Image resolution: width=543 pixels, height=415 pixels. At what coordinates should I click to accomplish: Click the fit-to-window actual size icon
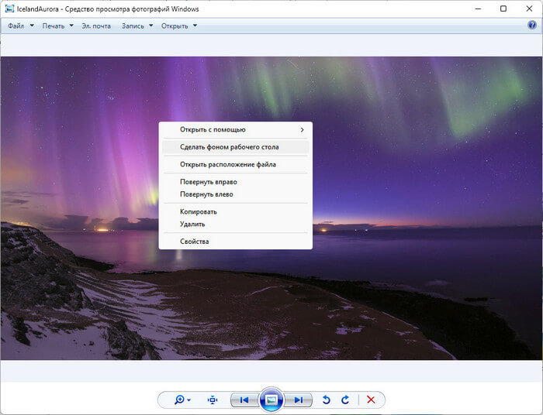click(213, 400)
